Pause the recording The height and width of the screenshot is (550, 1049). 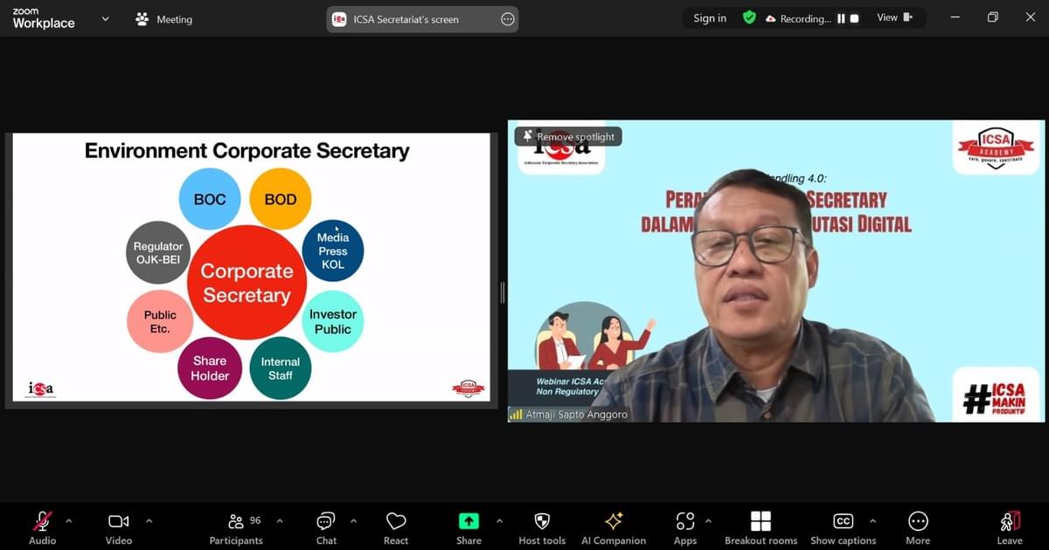point(841,18)
